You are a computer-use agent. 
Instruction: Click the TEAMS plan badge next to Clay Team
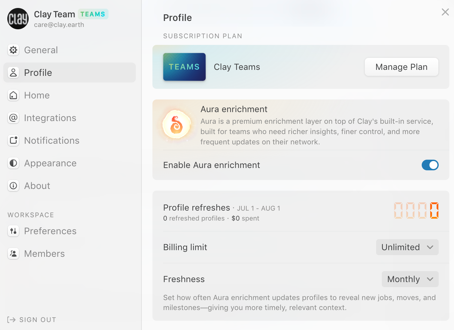click(x=93, y=14)
